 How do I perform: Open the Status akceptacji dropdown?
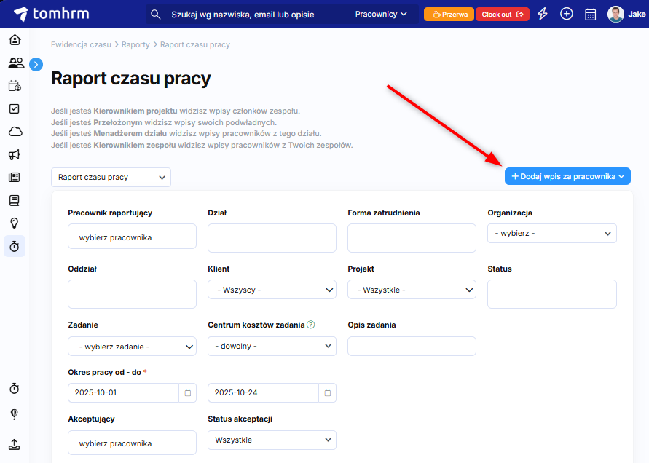(x=272, y=440)
